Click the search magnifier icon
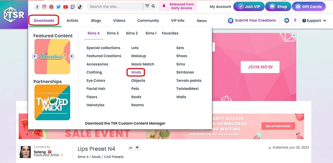Viewport: 333px width, 163px height. coord(154,6)
